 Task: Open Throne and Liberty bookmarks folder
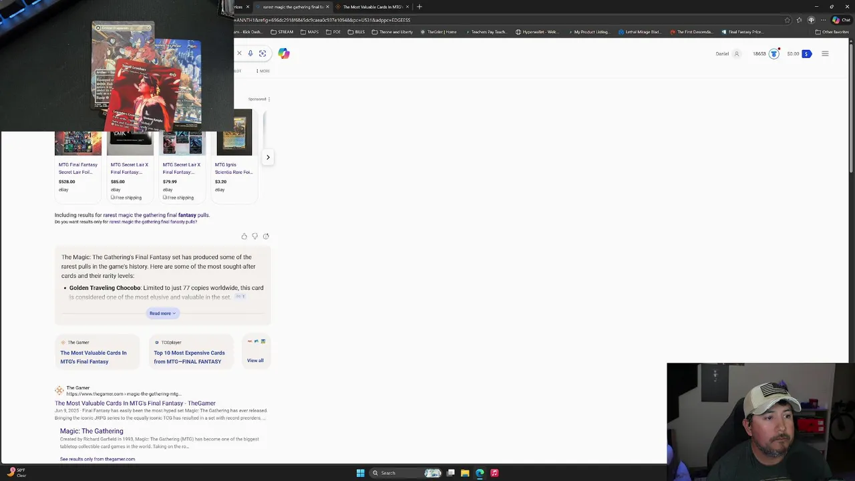coord(392,32)
